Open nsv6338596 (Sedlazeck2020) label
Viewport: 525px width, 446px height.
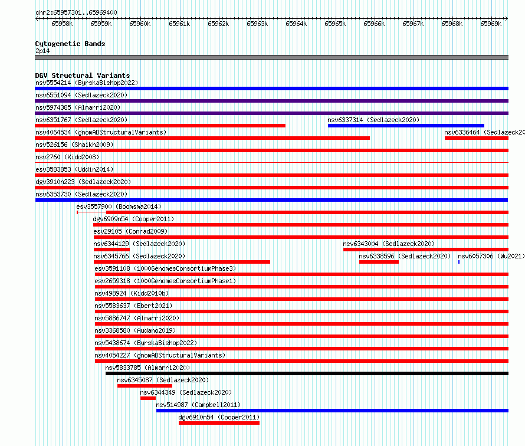(x=405, y=256)
